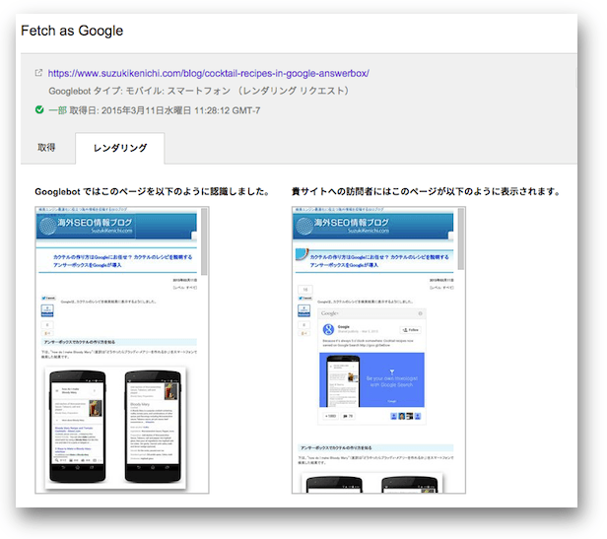Click the scrollbar in the Googlebot preview
The height and width of the screenshot is (539, 607).
pyautogui.click(x=204, y=241)
